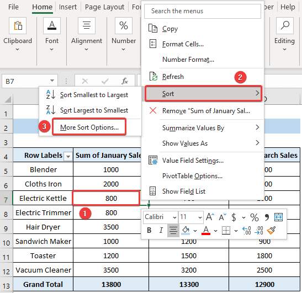302x293 pixels.
Task: Increase font size in mini toolbar
Action: (x=210, y=217)
